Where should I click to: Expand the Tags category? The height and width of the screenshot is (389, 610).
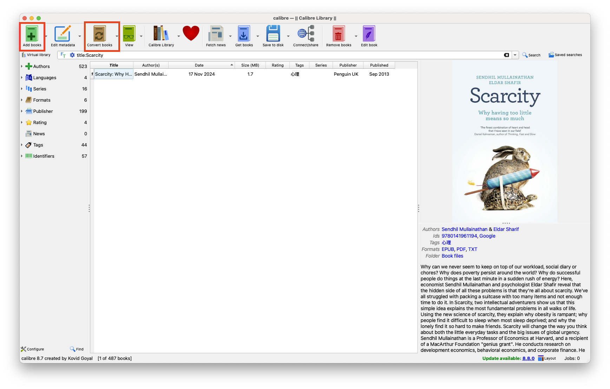tap(22, 145)
